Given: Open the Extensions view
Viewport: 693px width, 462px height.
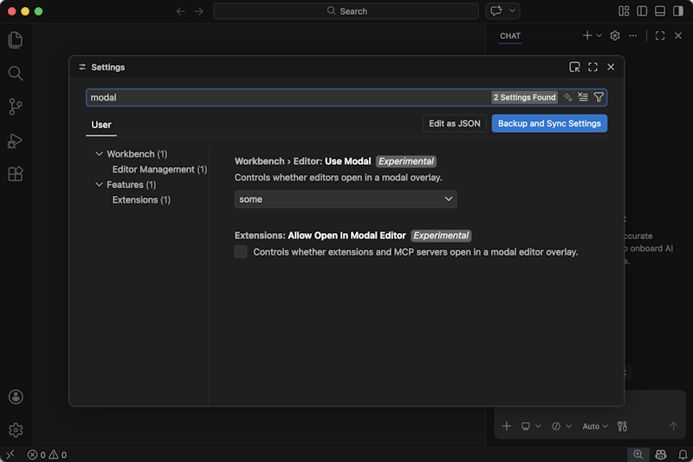Looking at the screenshot, I should tap(16, 174).
